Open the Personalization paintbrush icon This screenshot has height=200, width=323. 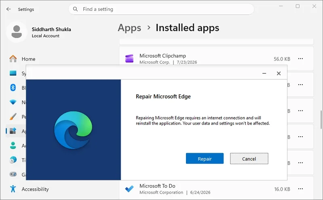click(13, 117)
